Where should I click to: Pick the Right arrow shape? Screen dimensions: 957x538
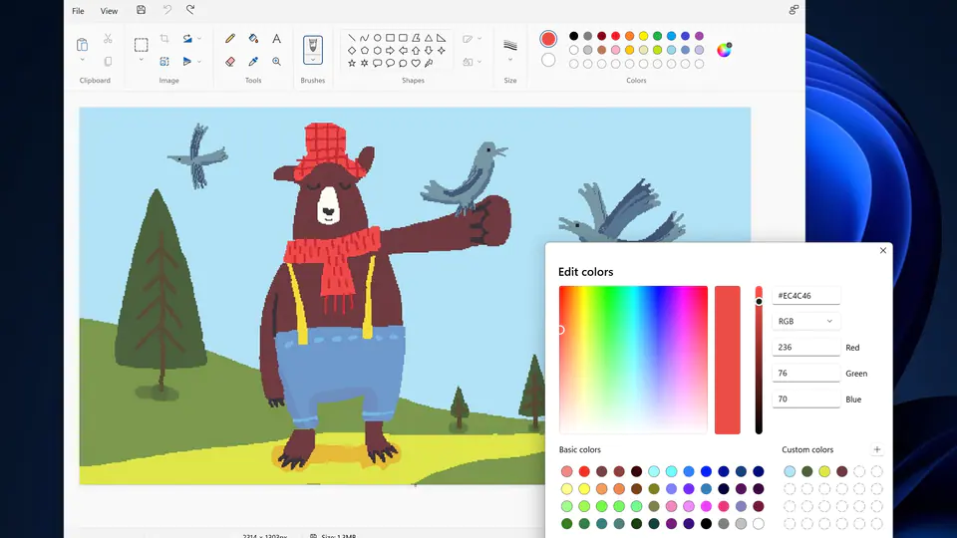click(390, 51)
